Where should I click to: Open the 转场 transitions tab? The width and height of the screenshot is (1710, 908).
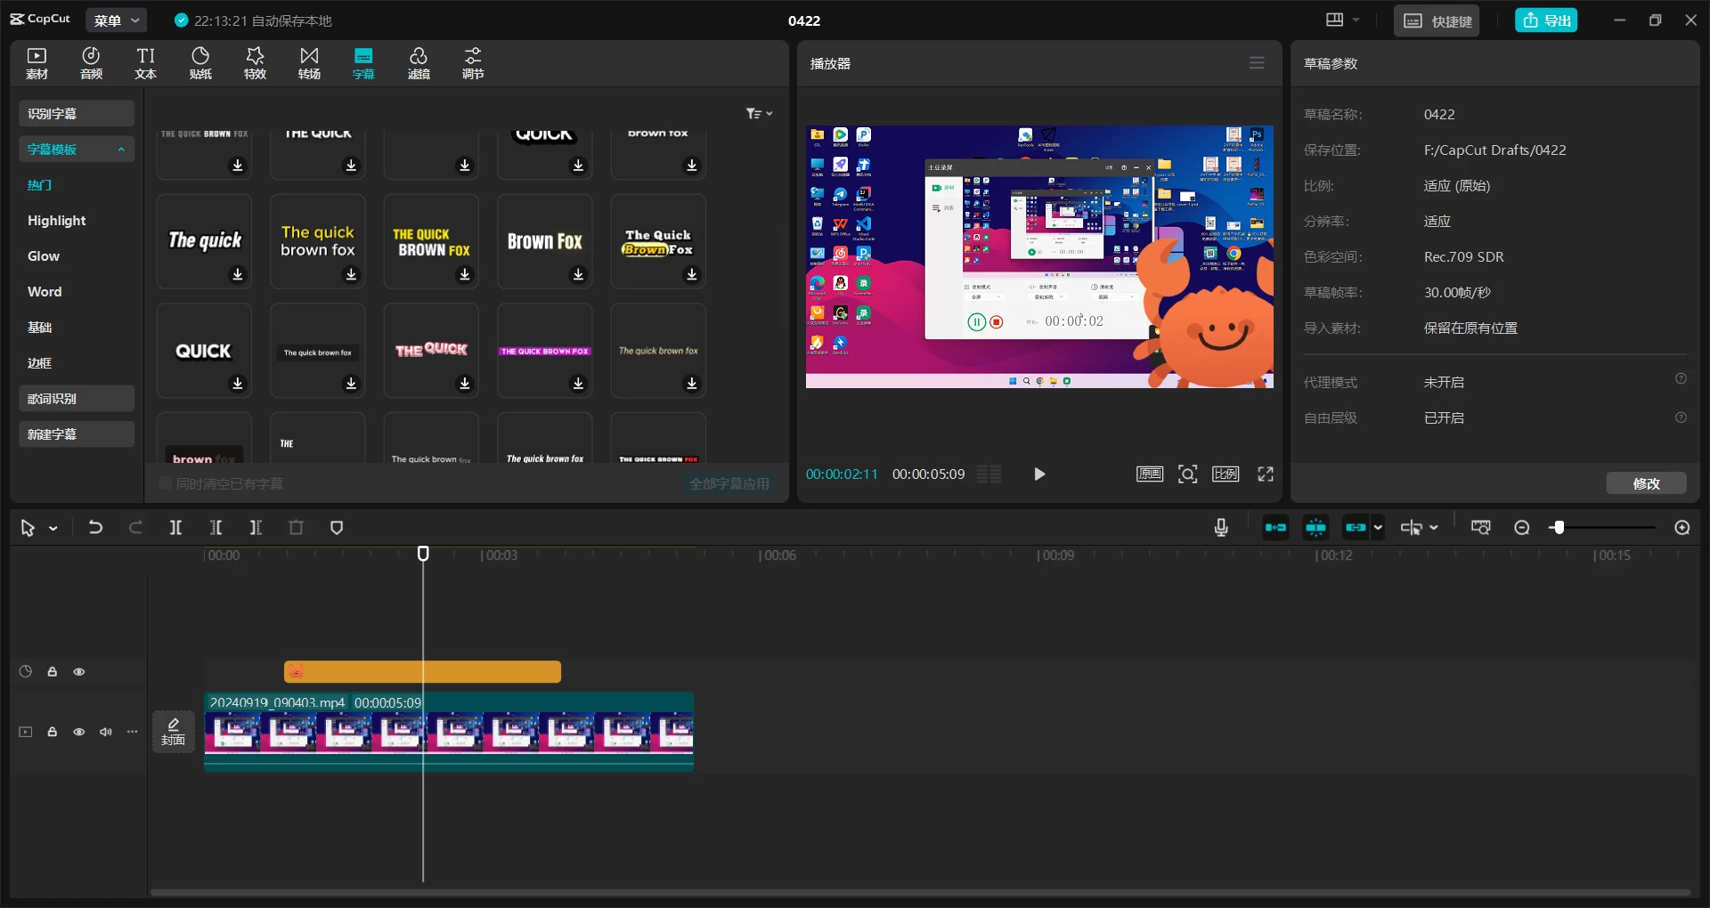coord(309,63)
